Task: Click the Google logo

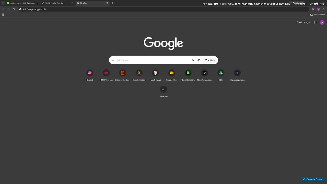Action: [x=163, y=43]
